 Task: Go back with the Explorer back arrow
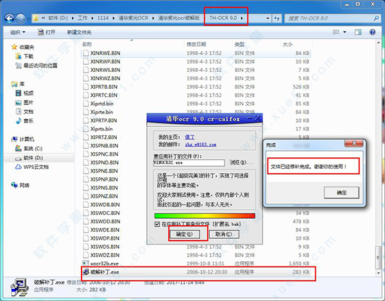(x=10, y=19)
